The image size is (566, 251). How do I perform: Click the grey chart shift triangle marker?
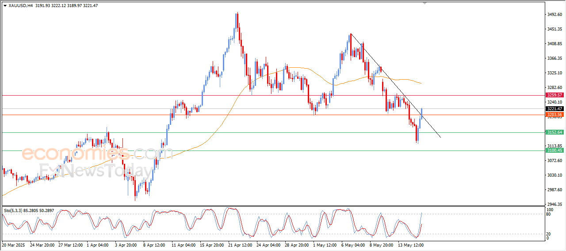(425, 4)
